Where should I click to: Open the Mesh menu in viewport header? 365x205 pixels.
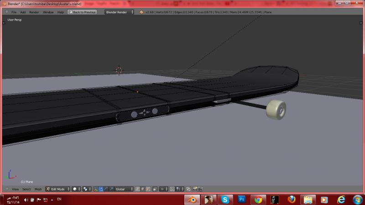pyautogui.click(x=38, y=189)
